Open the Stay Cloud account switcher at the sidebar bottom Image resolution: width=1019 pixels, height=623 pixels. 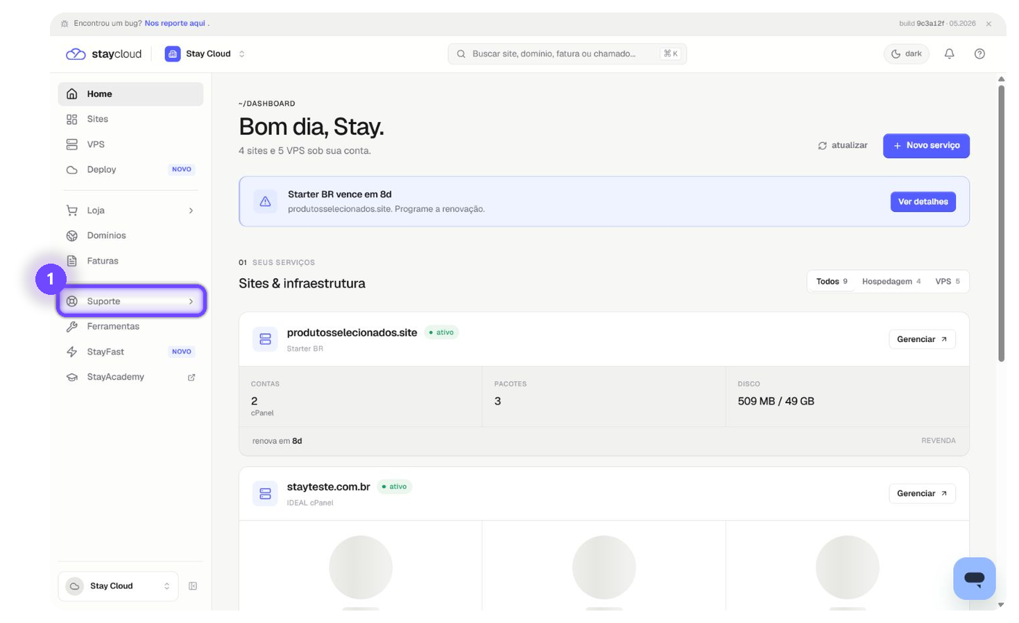click(118, 586)
